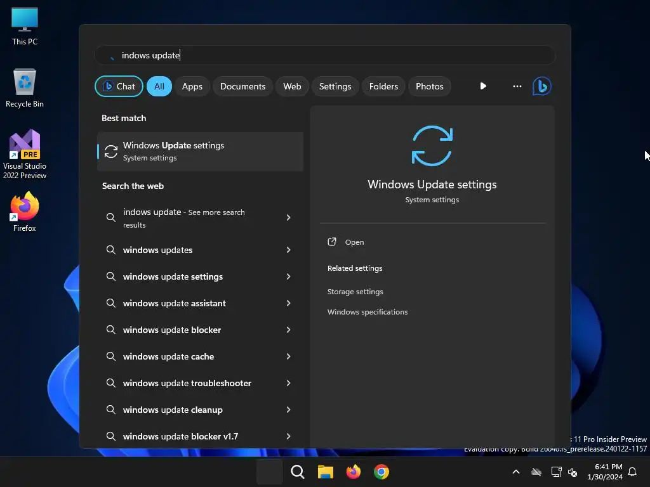The width and height of the screenshot is (650, 487).
Task: Open Google Chrome from the taskbar
Action: pos(381,472)
